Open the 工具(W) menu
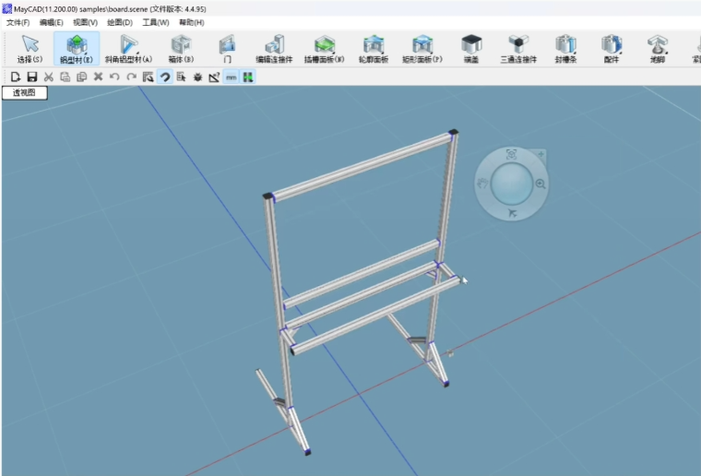Image resolution: width=701 pixels, height=476 pixels. 156,22
